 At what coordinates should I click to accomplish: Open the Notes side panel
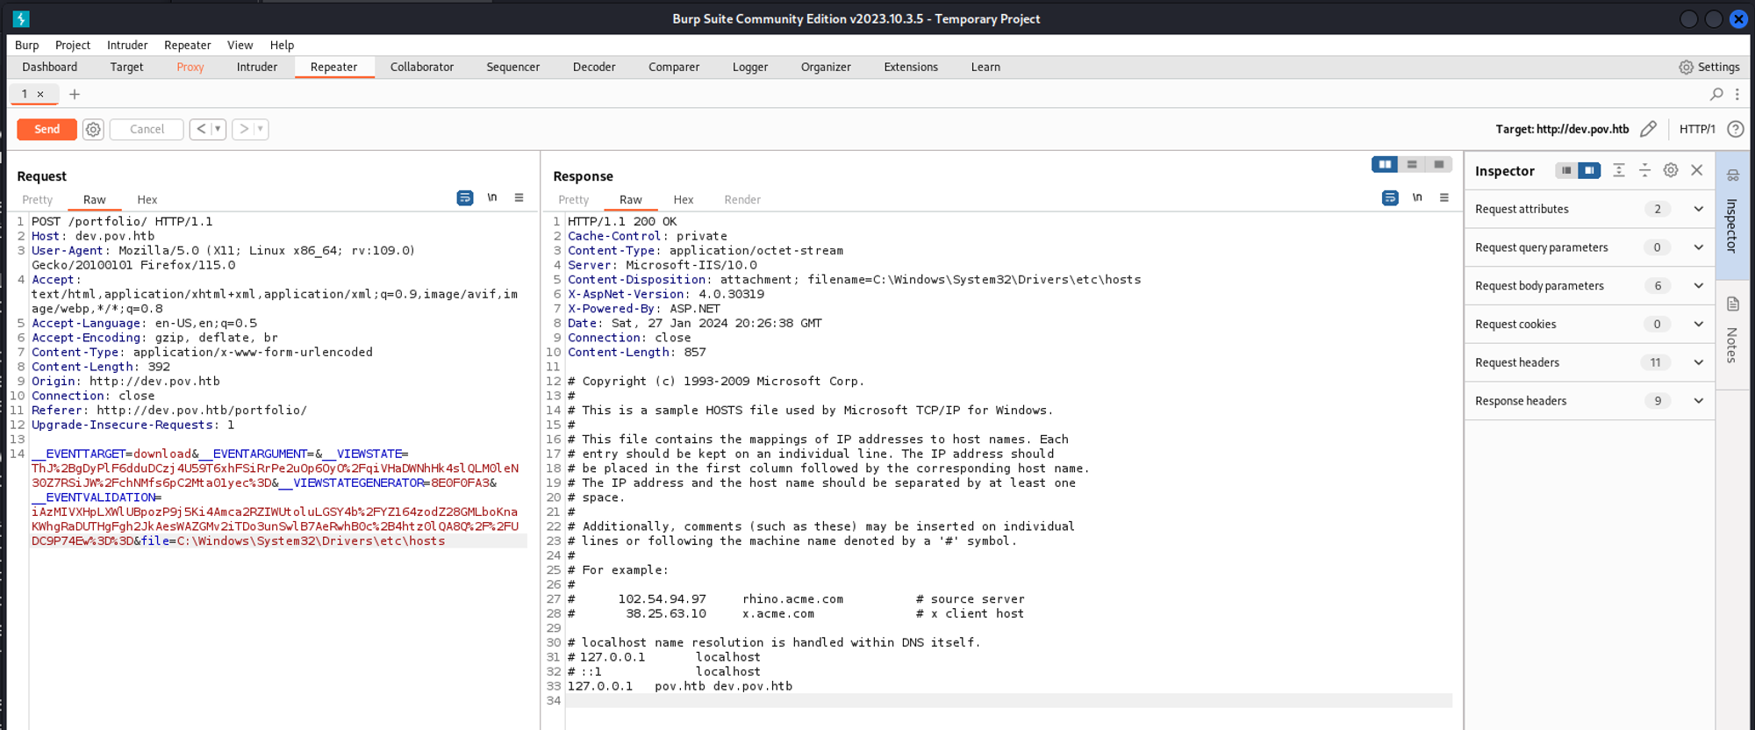[1732, 331]
